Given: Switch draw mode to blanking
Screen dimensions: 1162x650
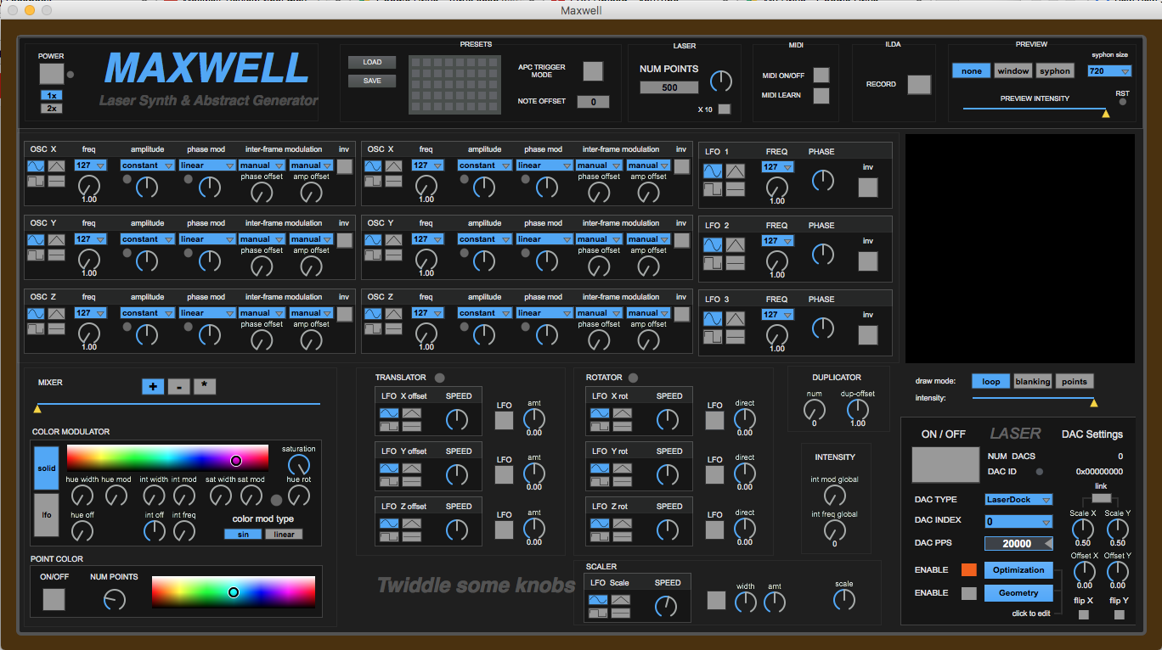Looking at the screenshot, I should tap(1032, 381).
